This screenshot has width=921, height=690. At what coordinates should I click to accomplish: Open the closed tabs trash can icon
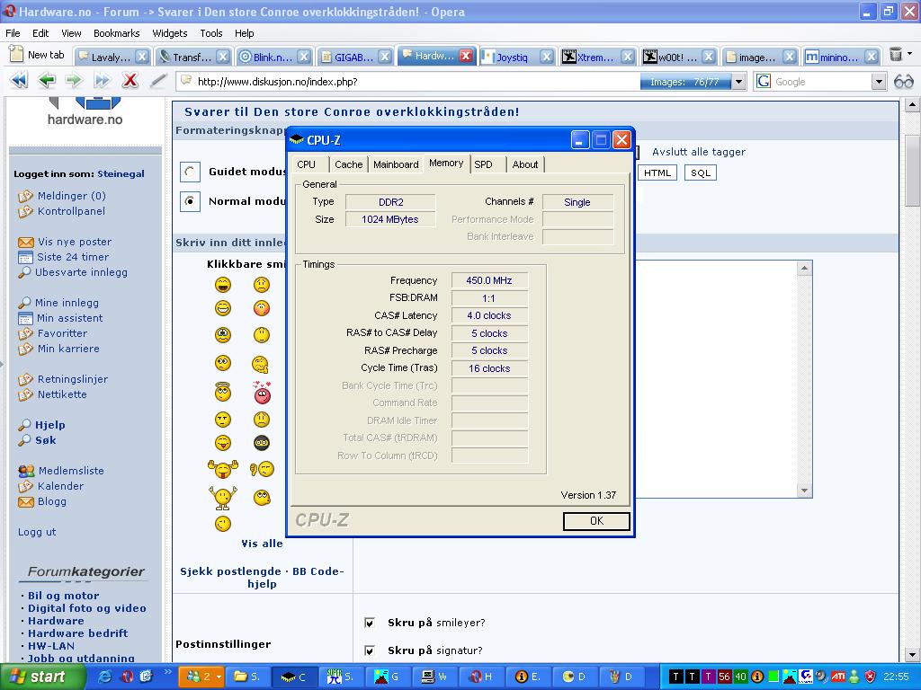895,55
